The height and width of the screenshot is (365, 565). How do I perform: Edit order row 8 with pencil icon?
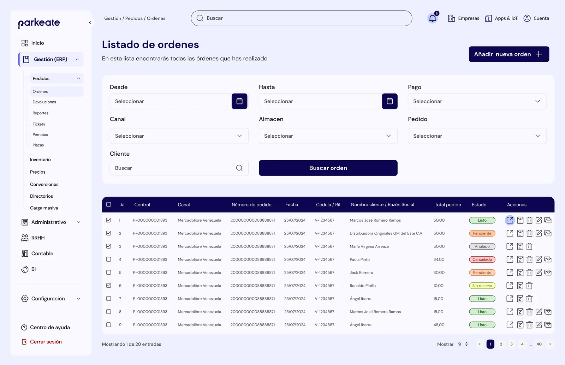(539, 312)
